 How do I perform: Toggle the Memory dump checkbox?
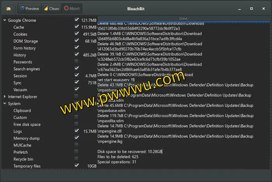tap(77, 138)
